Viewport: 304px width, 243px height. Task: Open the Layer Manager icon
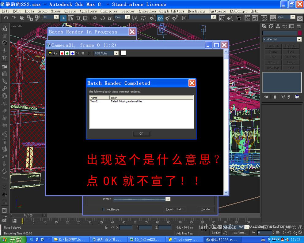tap(238, 18)
